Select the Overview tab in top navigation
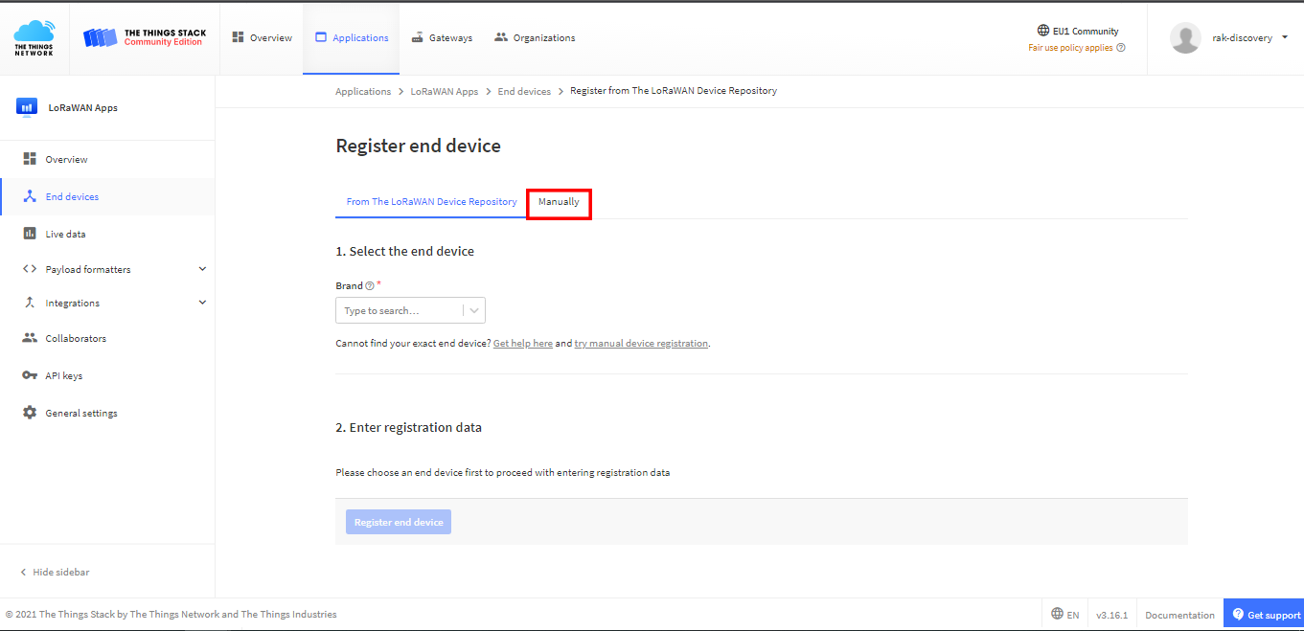The image size is (1304, 631). (261, 37)
